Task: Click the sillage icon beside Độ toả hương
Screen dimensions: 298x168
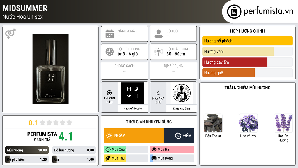Action: click(159, 52)
